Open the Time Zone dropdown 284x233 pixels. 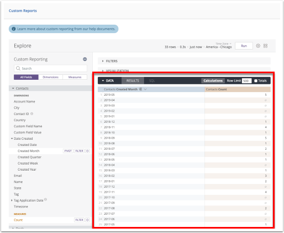(x=223, y=44)
